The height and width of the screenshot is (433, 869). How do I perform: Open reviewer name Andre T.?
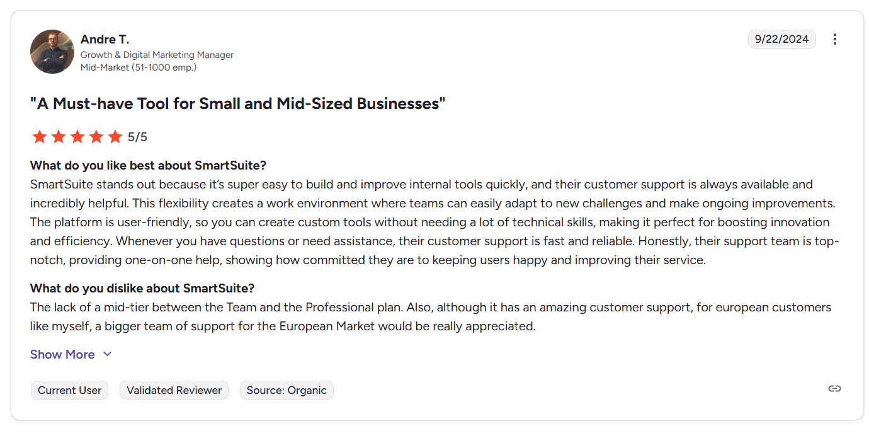tap(105, 40)
